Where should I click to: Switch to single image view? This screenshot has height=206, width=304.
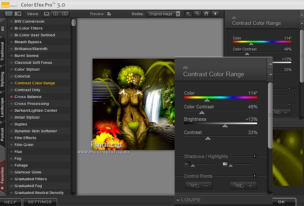click(47, 14)
